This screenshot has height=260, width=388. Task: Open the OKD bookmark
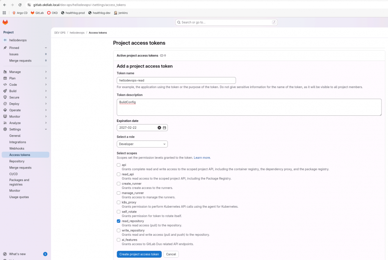click(x=52, y=13)
